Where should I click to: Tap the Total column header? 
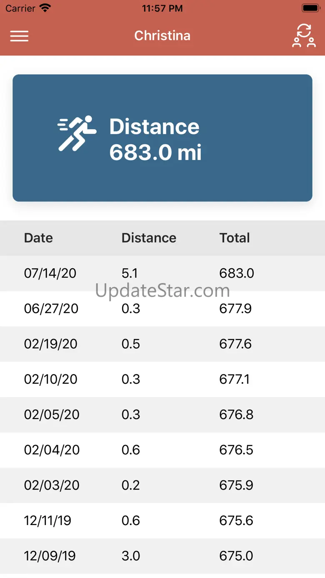coord(235,238)
